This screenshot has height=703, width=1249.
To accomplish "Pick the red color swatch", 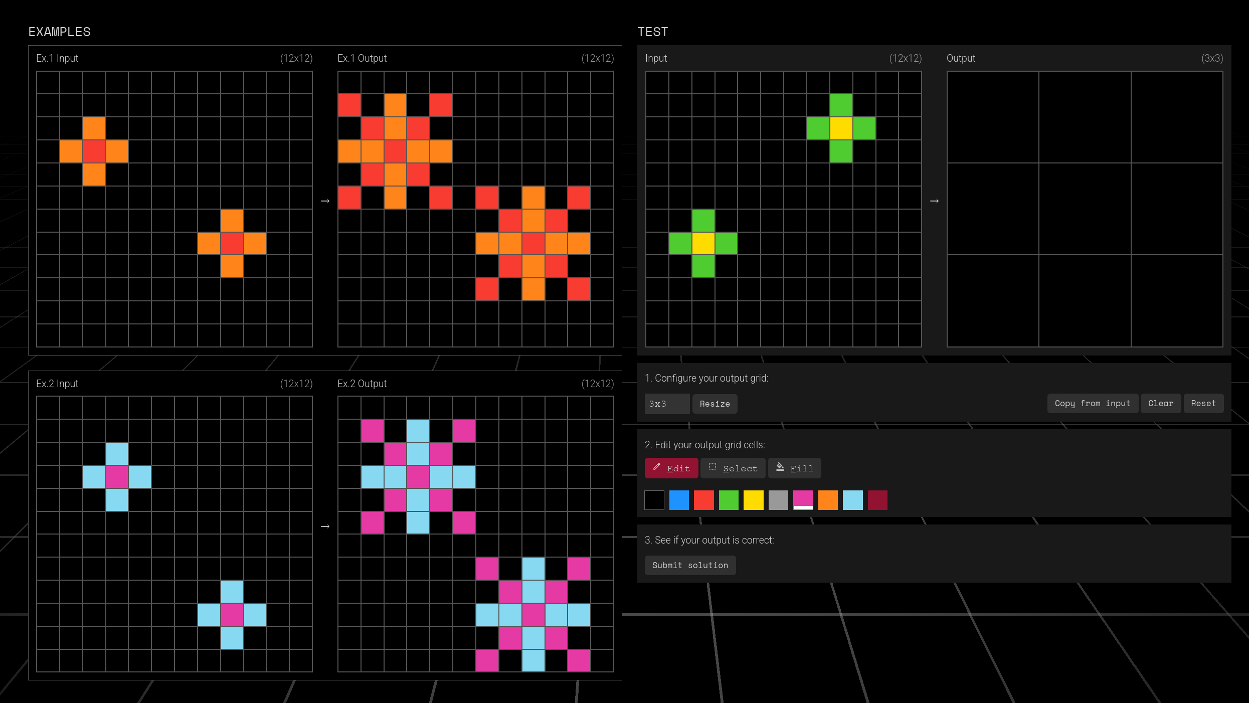I will tap(703, 500).
